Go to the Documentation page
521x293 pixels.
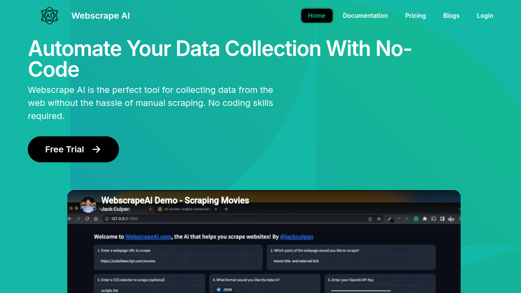365,16
